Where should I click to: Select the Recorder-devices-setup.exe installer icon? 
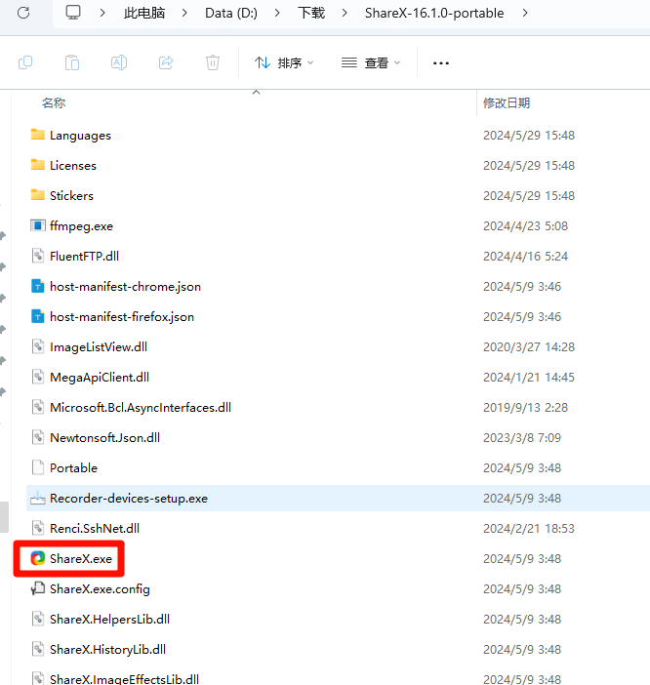pyautogui.click(x=38, y=498)
